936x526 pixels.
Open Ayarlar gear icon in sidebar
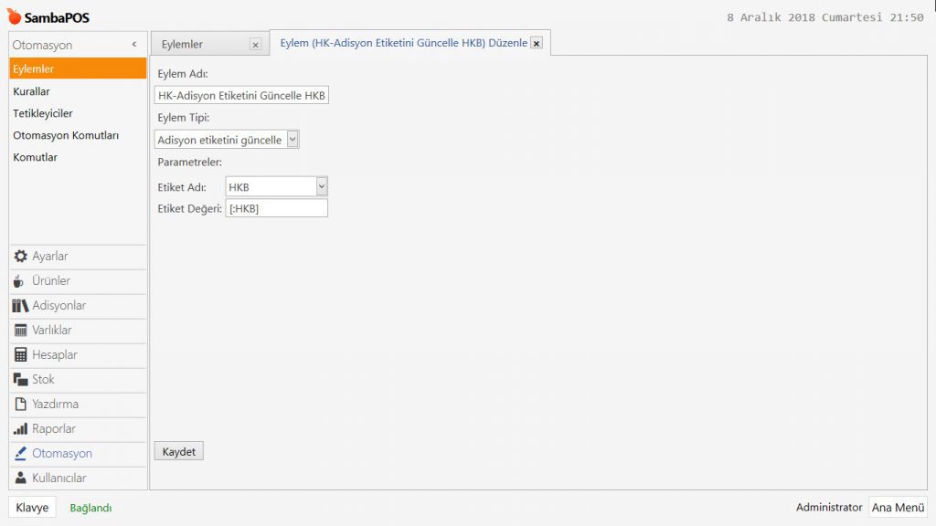point(21,257)
